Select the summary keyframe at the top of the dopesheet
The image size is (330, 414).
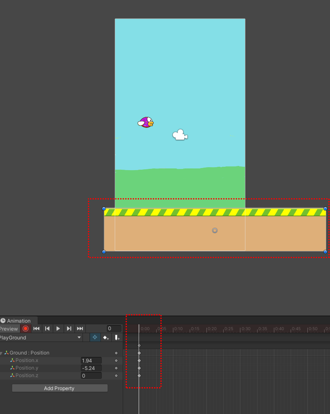(x=139, y=345)
